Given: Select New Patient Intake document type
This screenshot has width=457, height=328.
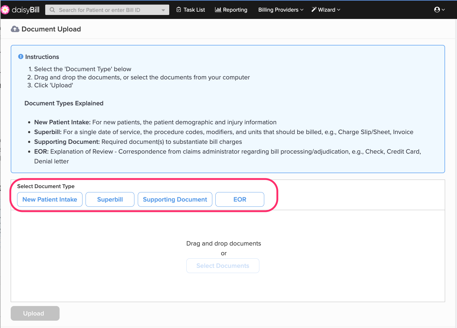Looking at the screenshot, I should tap(50, 199).
